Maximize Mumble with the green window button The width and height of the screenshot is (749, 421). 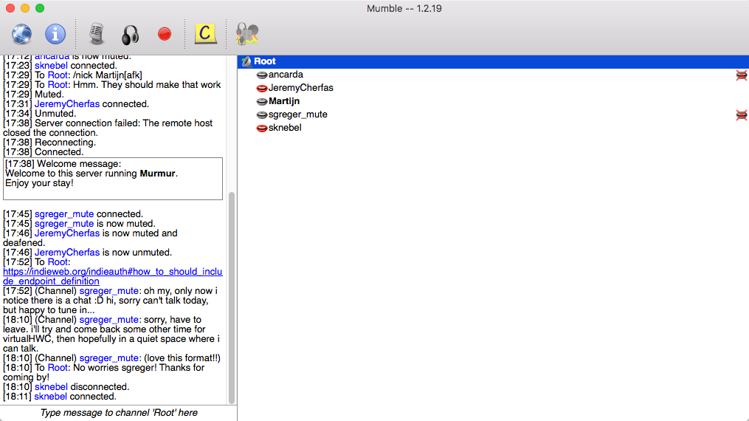40,8
